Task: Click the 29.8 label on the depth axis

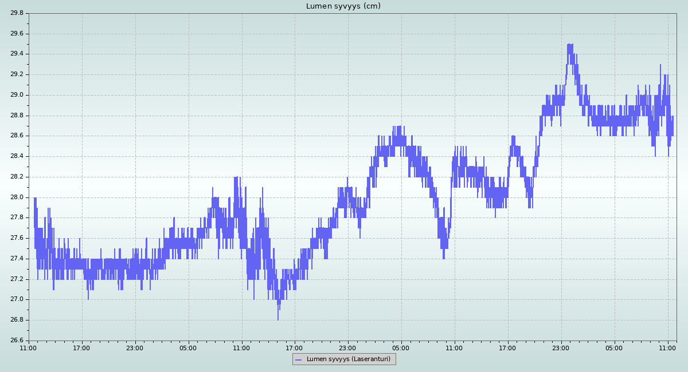Action: [17, 13]
